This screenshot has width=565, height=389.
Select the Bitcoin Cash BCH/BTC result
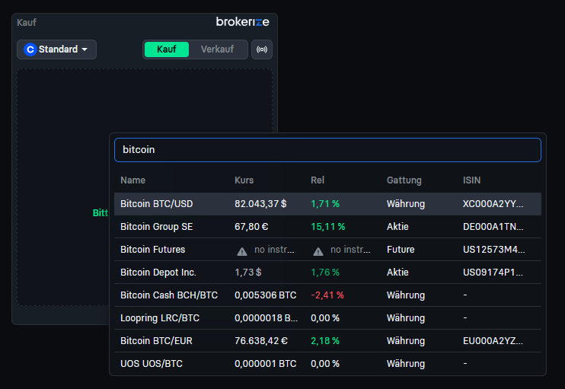coord(327,295)
